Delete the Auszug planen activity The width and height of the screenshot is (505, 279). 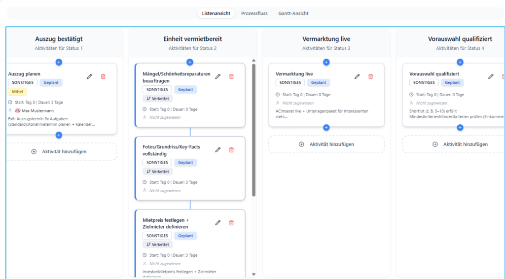[x=103, y=76]
